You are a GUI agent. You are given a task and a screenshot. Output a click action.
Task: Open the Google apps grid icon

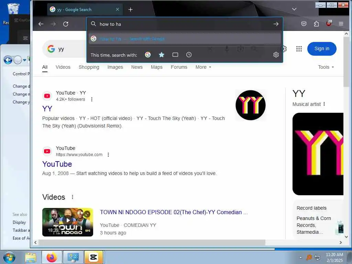(299, 49)
